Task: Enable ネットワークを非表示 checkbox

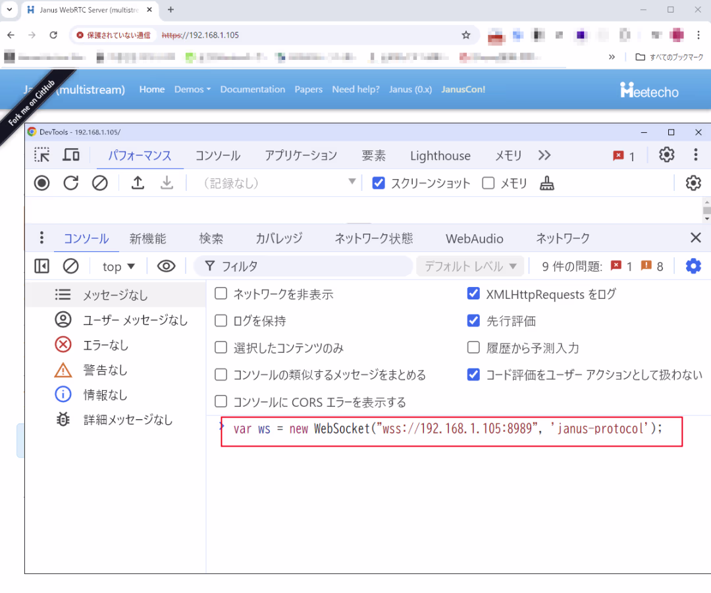Action: 221,294
